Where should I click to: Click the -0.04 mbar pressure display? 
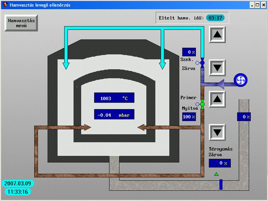click(114, 114)
